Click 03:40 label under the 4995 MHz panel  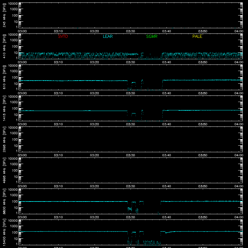pos(166,186)
